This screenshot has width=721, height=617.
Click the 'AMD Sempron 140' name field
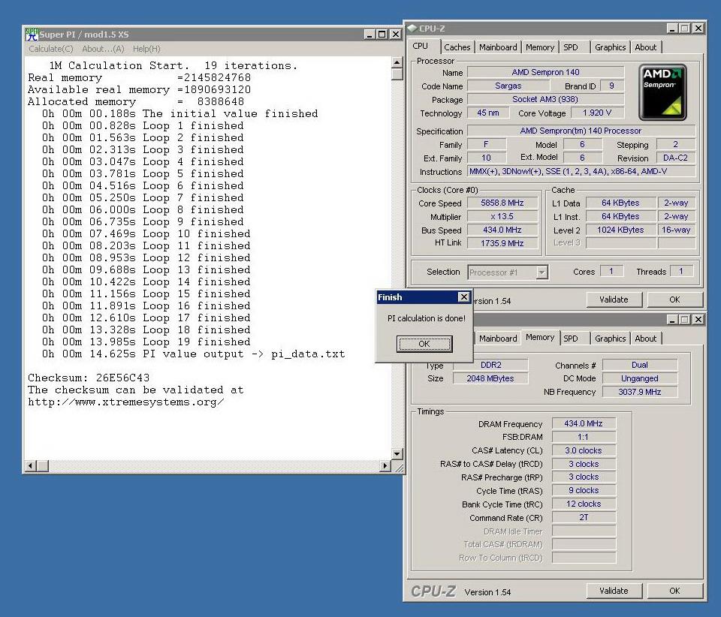pos(545,72)
